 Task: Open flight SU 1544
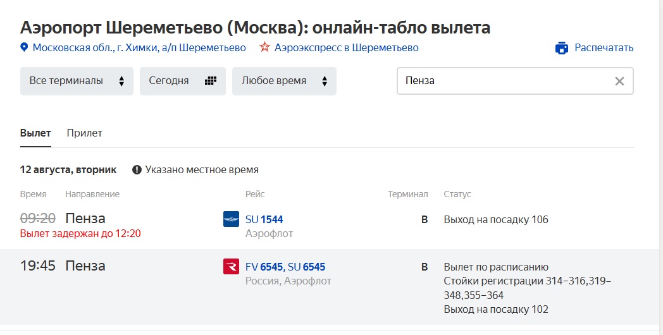[264, 219]
